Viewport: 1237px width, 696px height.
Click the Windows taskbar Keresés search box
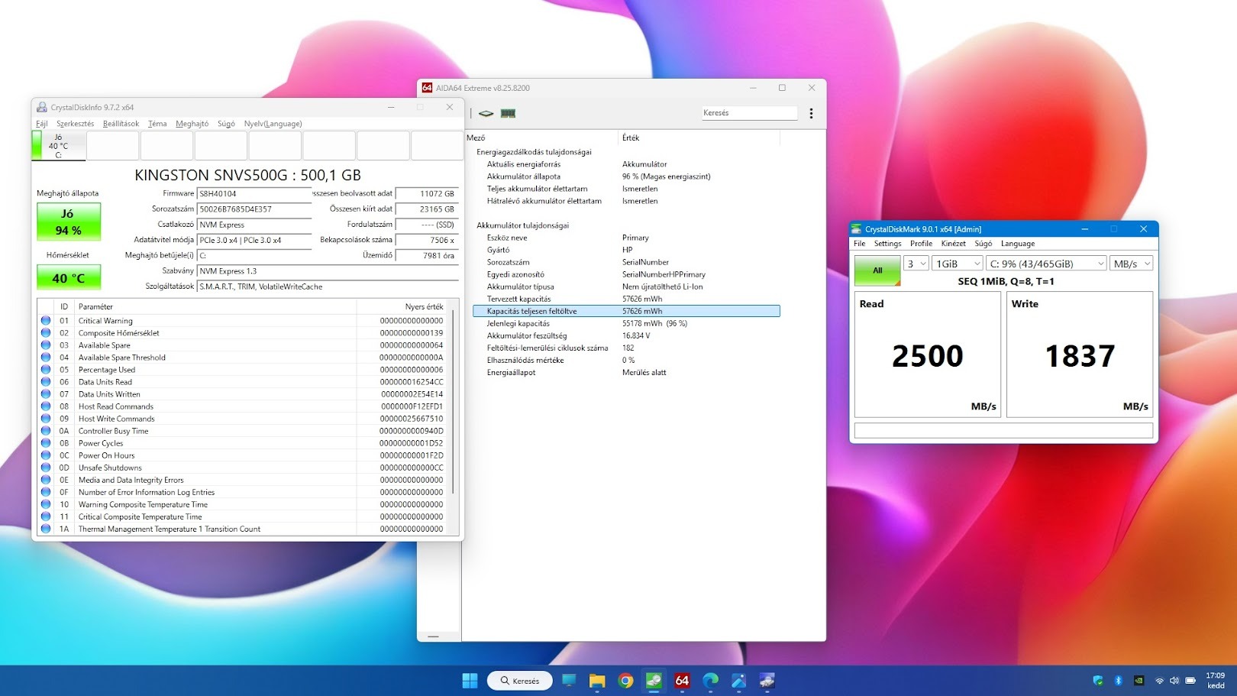pos(519,681)
